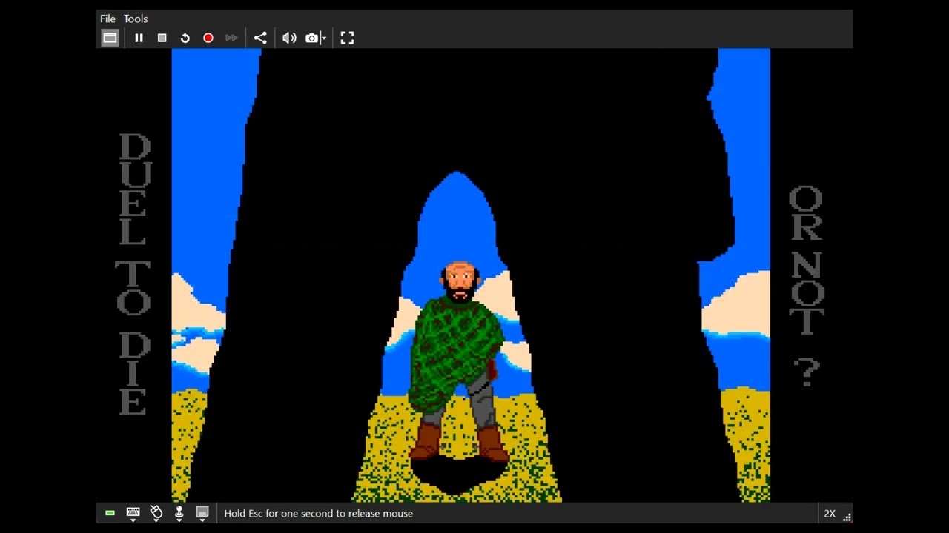This screenshot has height=533, width=949.
Task: Pause the running emulation
Action: (x=139, y=38)
